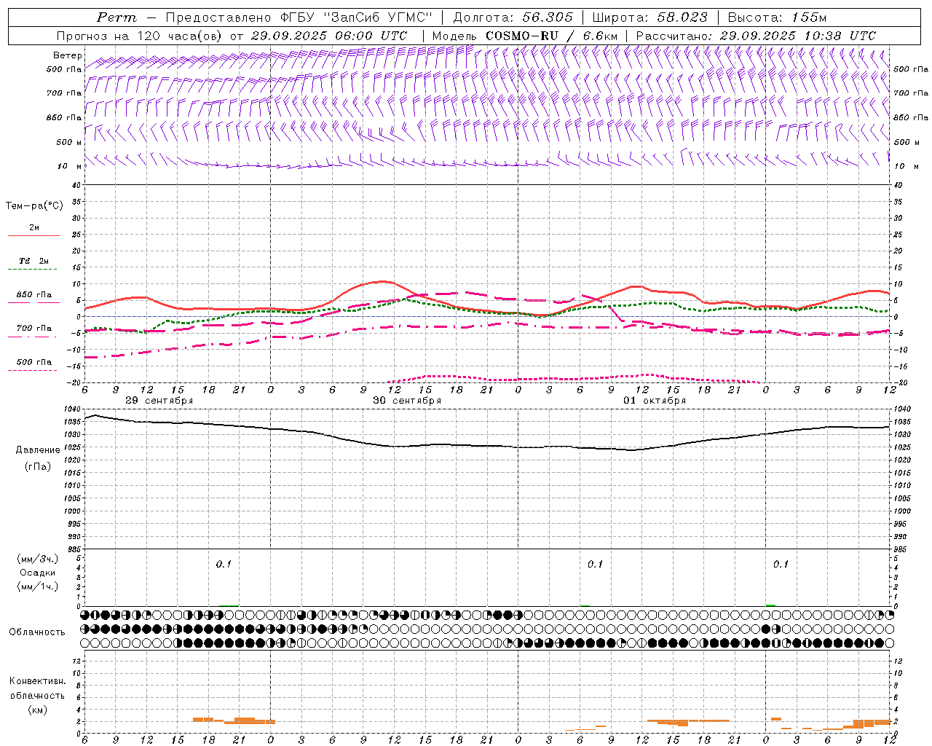Click the "Td 2м" legend entry

pos(34,261)
